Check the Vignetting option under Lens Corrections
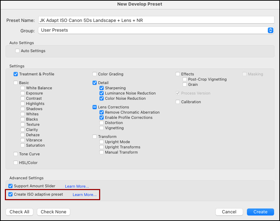The height and width of the screenshot is (221, 280). point(102,128)
